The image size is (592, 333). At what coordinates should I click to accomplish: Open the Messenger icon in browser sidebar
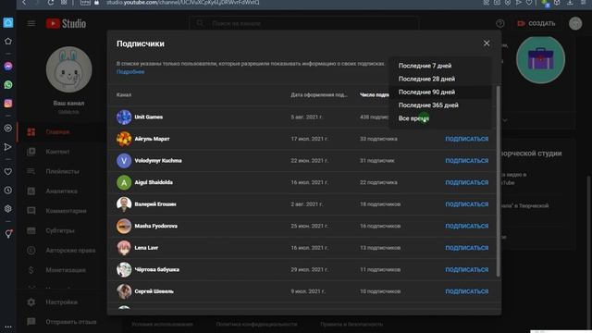pyautogui.click(x=8, y=66)
